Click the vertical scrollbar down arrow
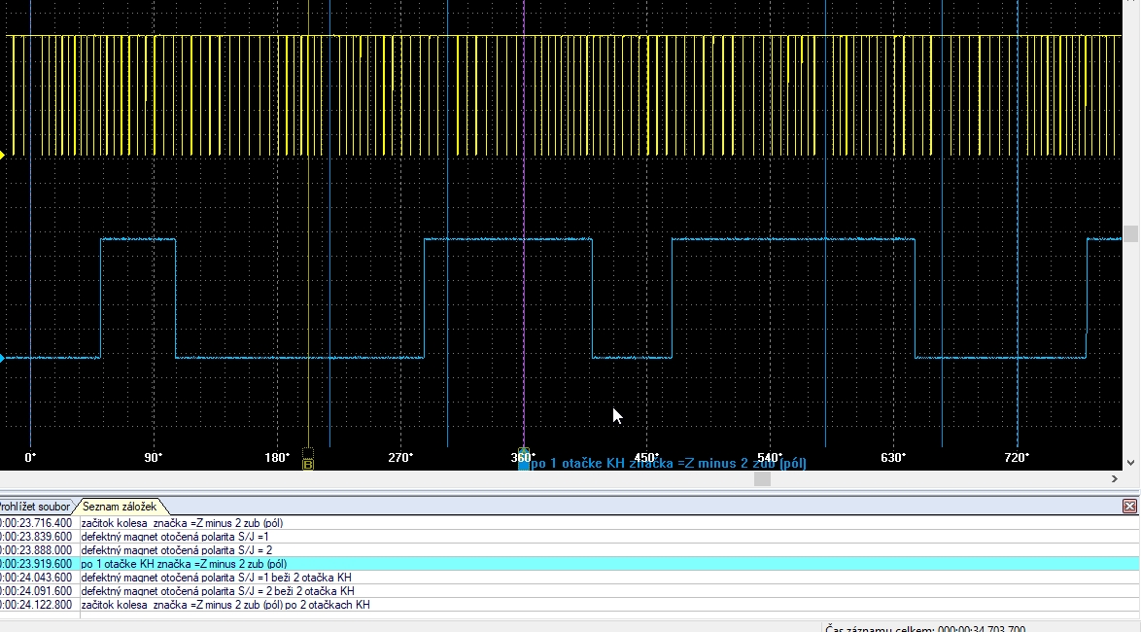This screenshot has width=1141, height=632. 1130,463
